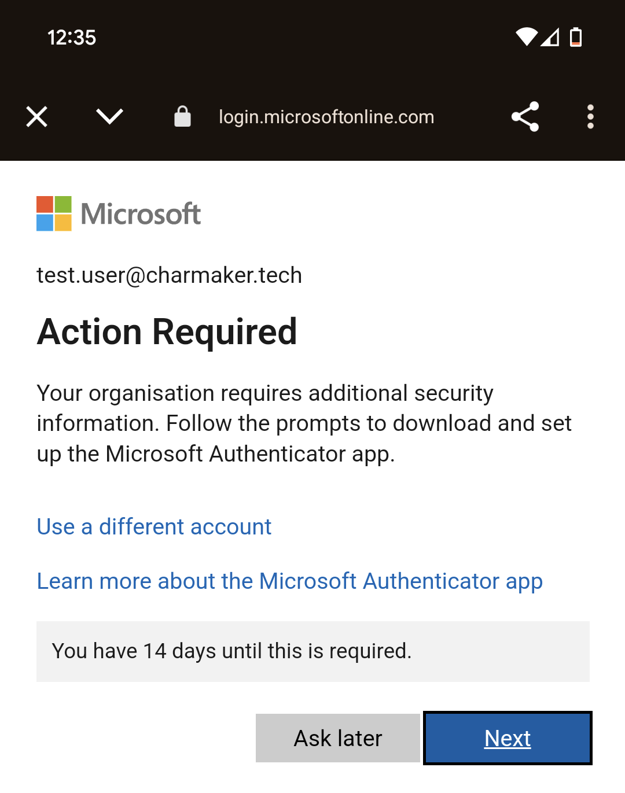Click the Microsoft logo

tap(54, 213)
